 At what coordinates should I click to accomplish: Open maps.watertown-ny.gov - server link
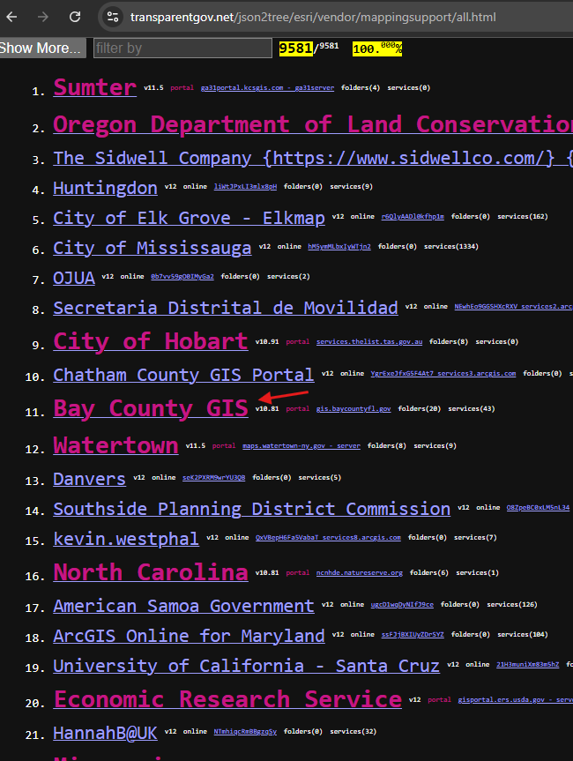tap(301, 446)
